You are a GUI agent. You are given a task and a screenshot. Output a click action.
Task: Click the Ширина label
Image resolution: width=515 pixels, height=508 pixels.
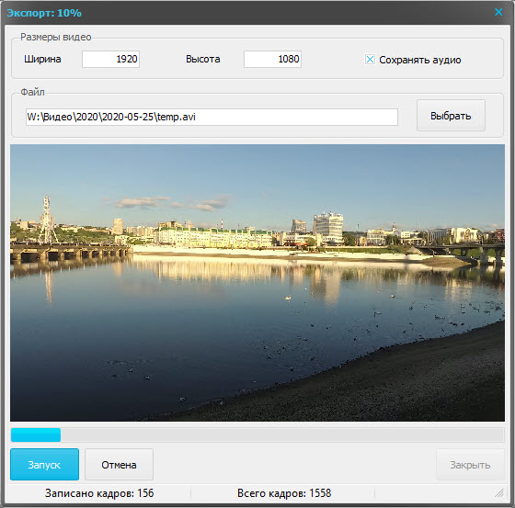[42, 59]
